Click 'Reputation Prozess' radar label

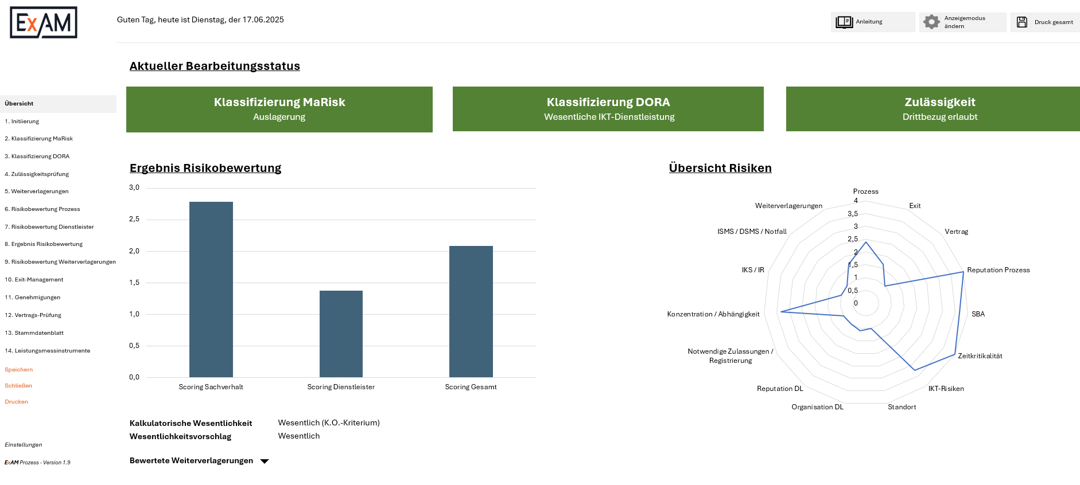tap(999, 270)
